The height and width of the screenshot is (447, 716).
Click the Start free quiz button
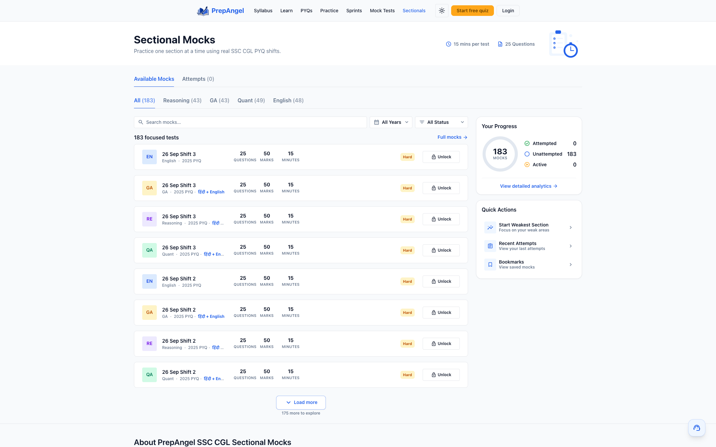click(x=472, y=11)
